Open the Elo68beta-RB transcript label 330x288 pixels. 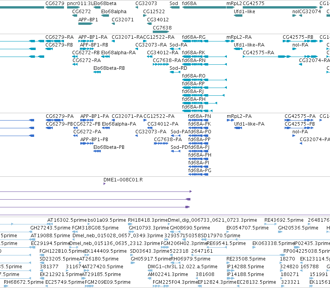[x=109, y=68]
